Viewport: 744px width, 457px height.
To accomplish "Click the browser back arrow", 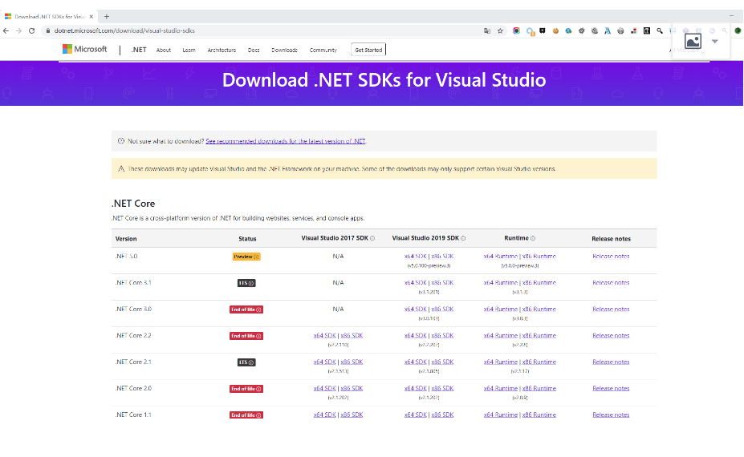I will [6, 30].
